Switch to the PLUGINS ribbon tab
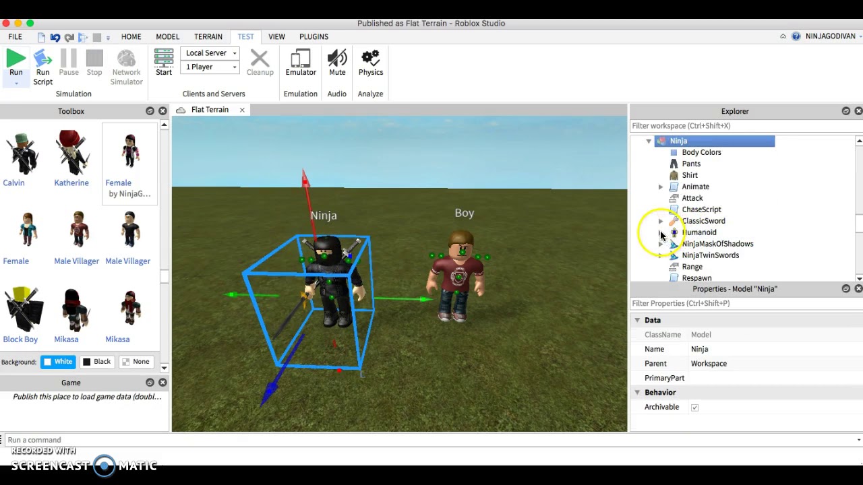The height and width of the screenshot is (485, 863). pos(314,36)
